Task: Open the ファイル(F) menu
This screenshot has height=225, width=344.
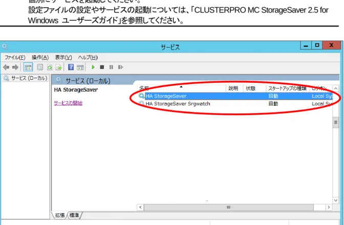Action: (15, 57)
